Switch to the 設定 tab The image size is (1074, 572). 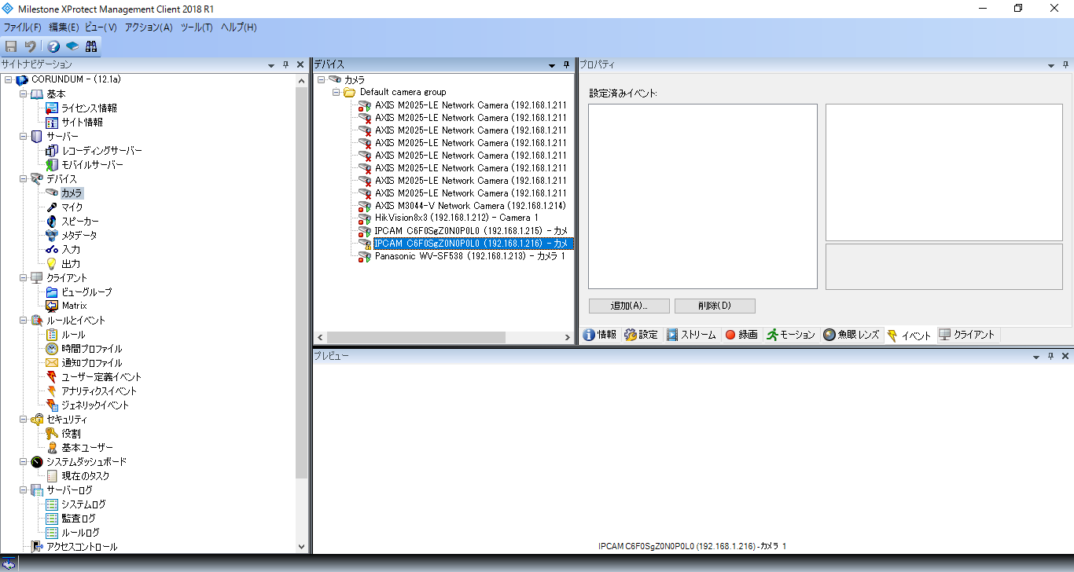click(641, 335)
